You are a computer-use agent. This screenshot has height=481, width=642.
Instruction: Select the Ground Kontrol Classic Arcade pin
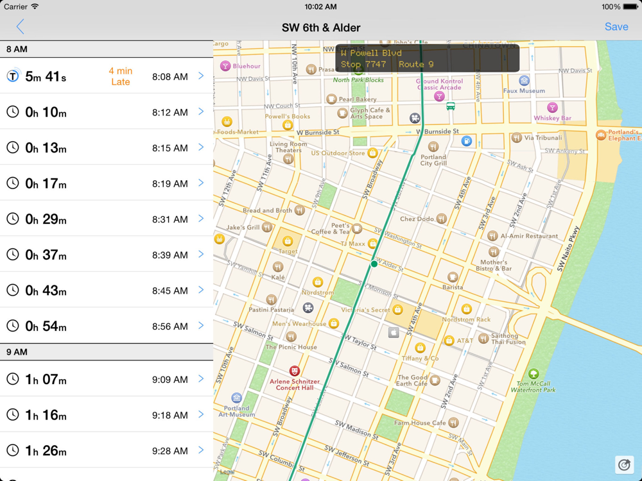pos(439,97)
